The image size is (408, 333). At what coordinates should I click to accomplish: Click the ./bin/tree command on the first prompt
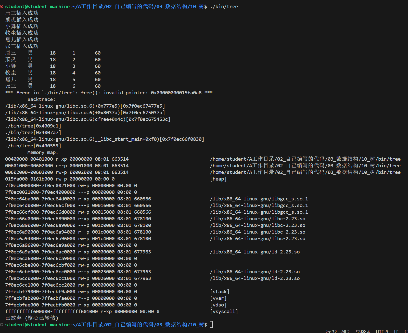click(224, 6)
